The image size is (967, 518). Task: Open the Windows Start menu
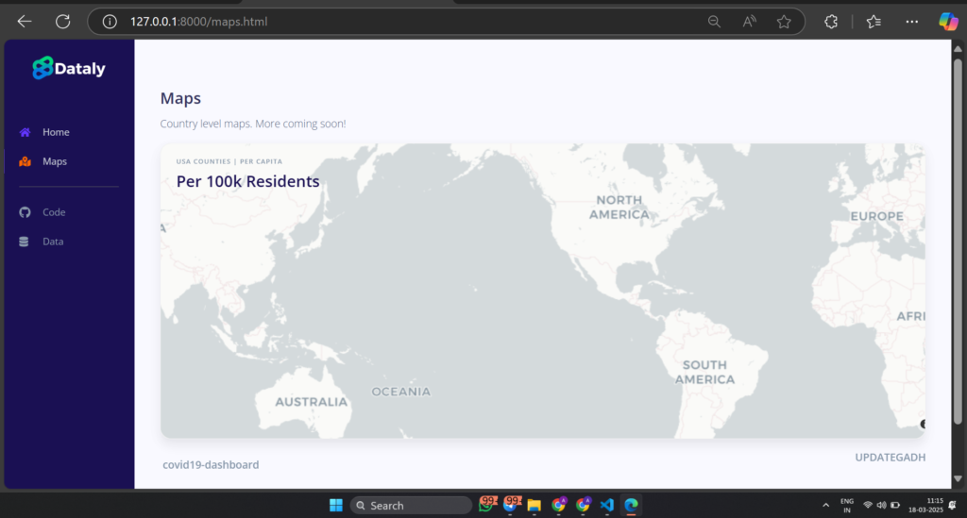[336, 505]
